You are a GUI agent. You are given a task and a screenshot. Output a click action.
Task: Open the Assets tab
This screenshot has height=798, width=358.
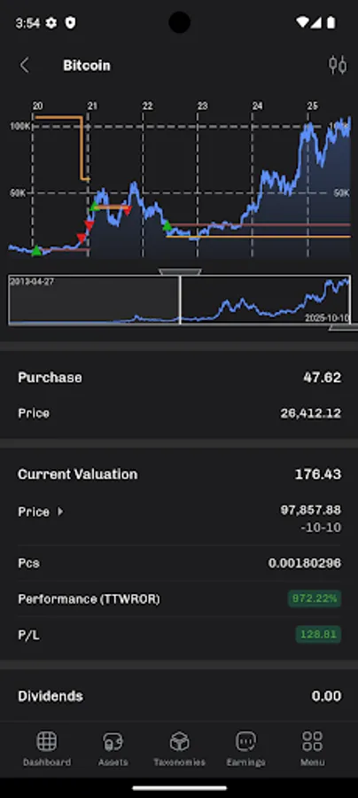pos(113,748)
